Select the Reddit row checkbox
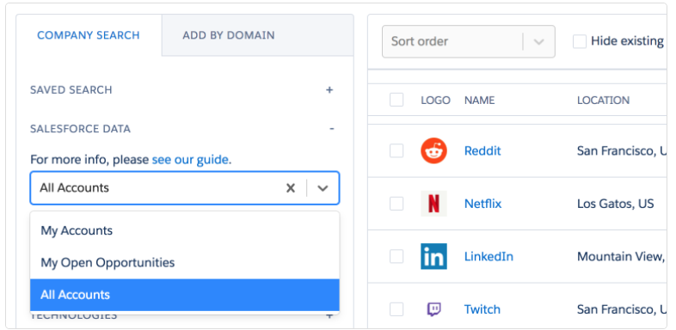Screen dimensions: 676x330 [396, 150]
